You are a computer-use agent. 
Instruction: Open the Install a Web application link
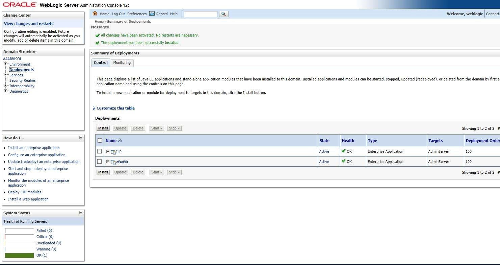coord(28,199)
